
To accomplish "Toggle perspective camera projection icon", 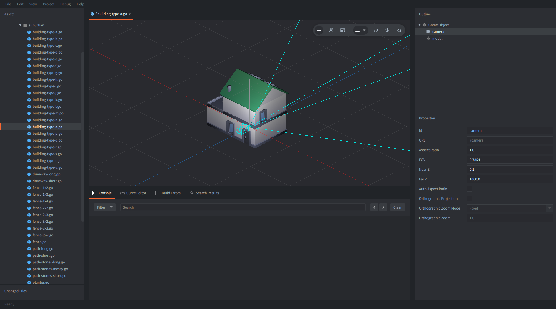I will click(x=387, y=30).
